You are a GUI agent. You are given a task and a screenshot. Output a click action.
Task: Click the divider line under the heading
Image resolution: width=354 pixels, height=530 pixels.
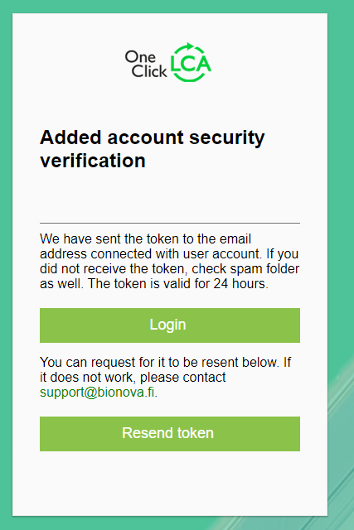170,223
